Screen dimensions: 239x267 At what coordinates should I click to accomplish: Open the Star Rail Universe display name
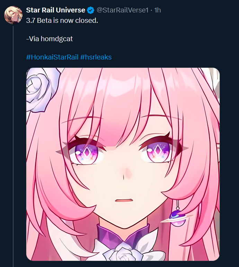(56, 10)
